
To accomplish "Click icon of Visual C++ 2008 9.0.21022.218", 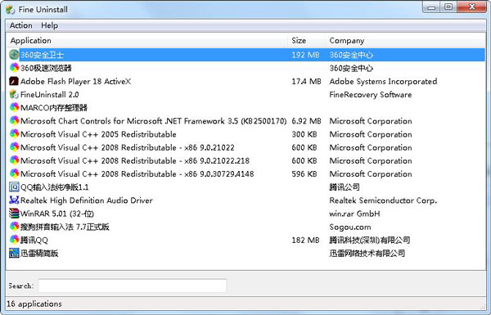I will pyautogui.click(x=14, y=160).
